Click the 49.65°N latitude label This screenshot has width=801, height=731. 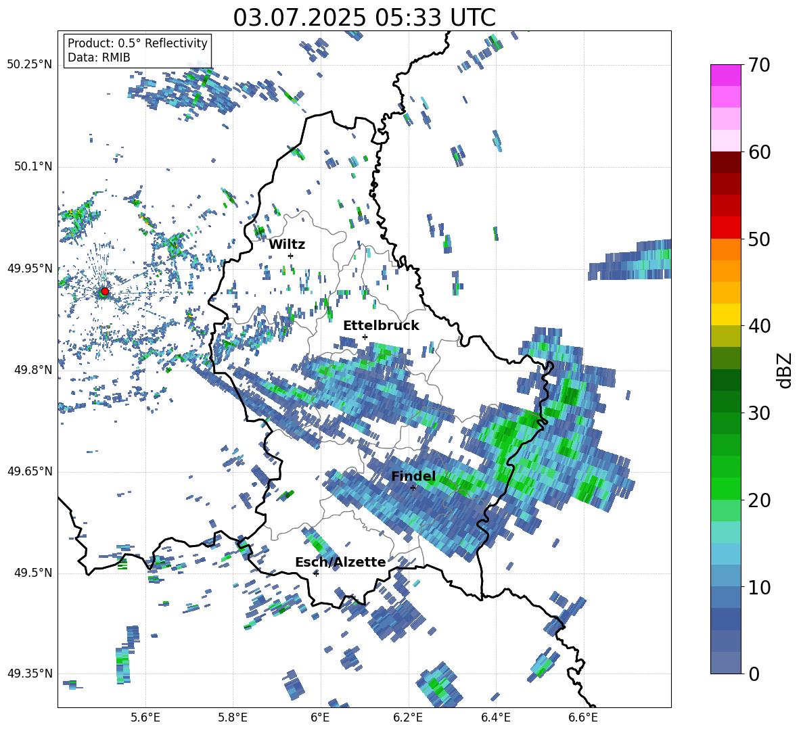click(x=30, y=471)
